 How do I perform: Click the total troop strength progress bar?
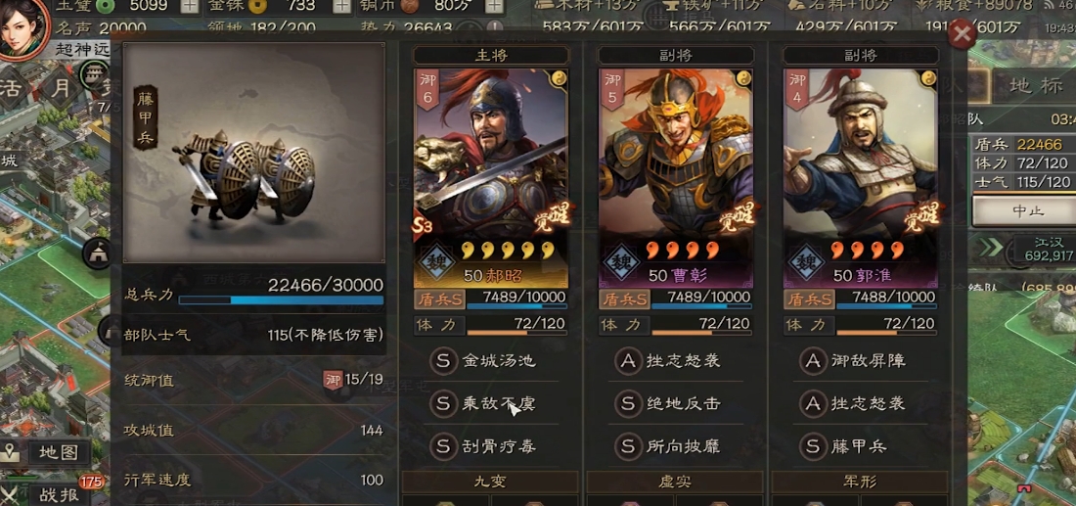click(281, 300)
